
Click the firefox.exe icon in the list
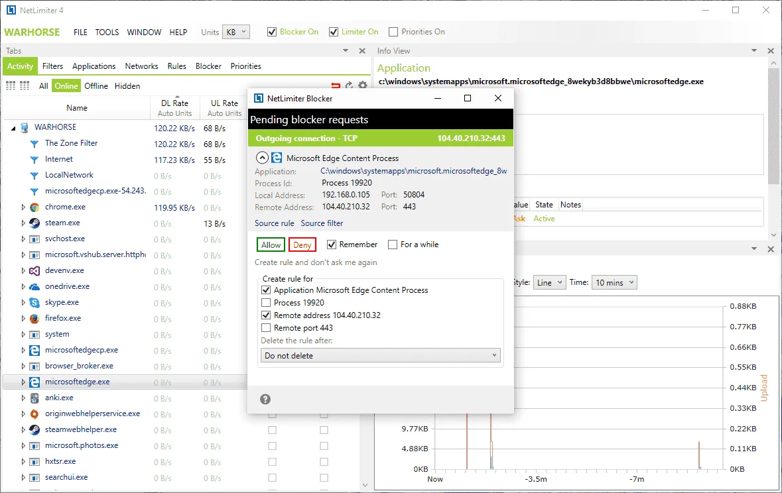coord(34,318)
